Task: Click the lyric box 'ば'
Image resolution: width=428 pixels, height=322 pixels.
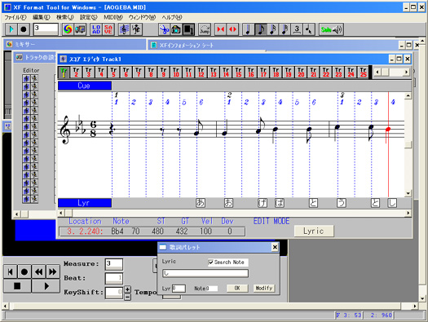Action: (x=280, y=203)
